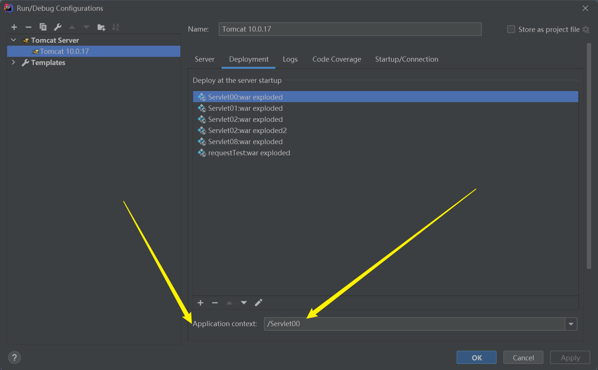
Task: Click the vertical scrollbar on the right
Action: pyautogui.click(x=589, y=156)
